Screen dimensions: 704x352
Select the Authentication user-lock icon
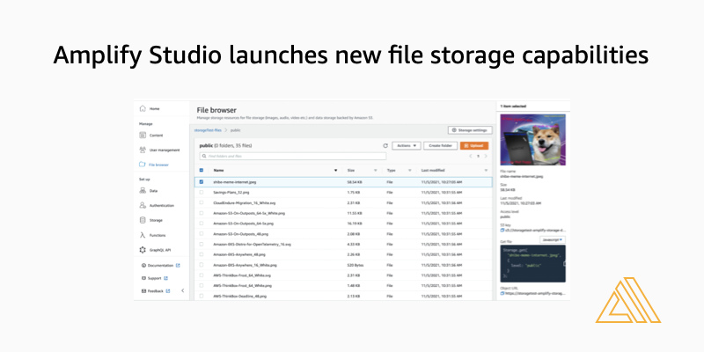tap(143, 205)
